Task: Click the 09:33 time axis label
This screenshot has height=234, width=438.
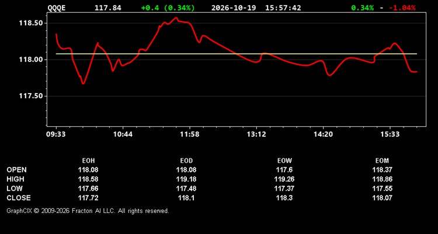Action: click(56, 135)
